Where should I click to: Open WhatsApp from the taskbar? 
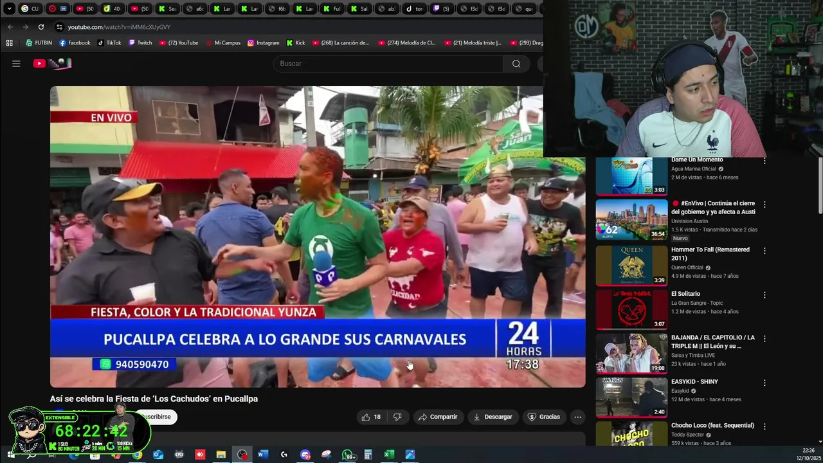(348, 455)
